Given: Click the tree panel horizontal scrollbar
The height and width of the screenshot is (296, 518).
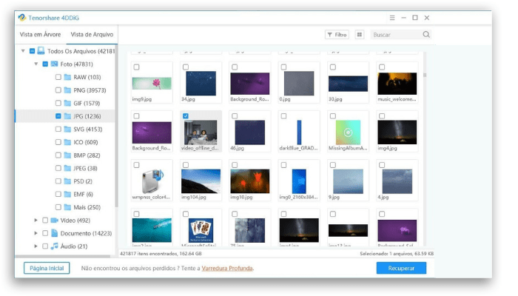Looking at the screenshot, I should click(x=63, y=256).
